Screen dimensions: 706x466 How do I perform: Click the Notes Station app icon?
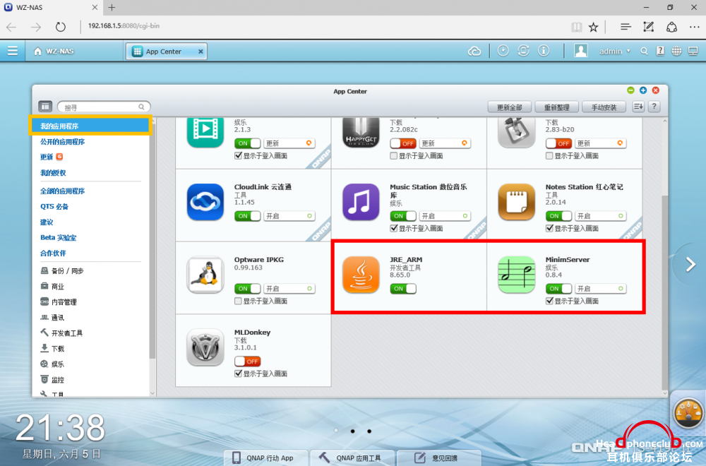pos(517,202)
